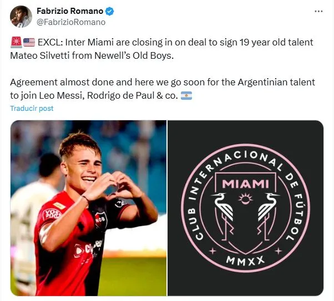
Task: Open the three-dot more options menu
Action: pos(318,11)
